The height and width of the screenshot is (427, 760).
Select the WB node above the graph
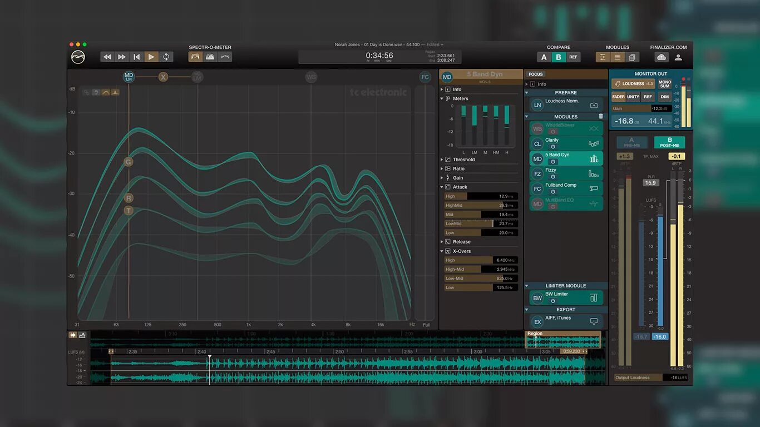pyautogui.click(x=311, y=77)
